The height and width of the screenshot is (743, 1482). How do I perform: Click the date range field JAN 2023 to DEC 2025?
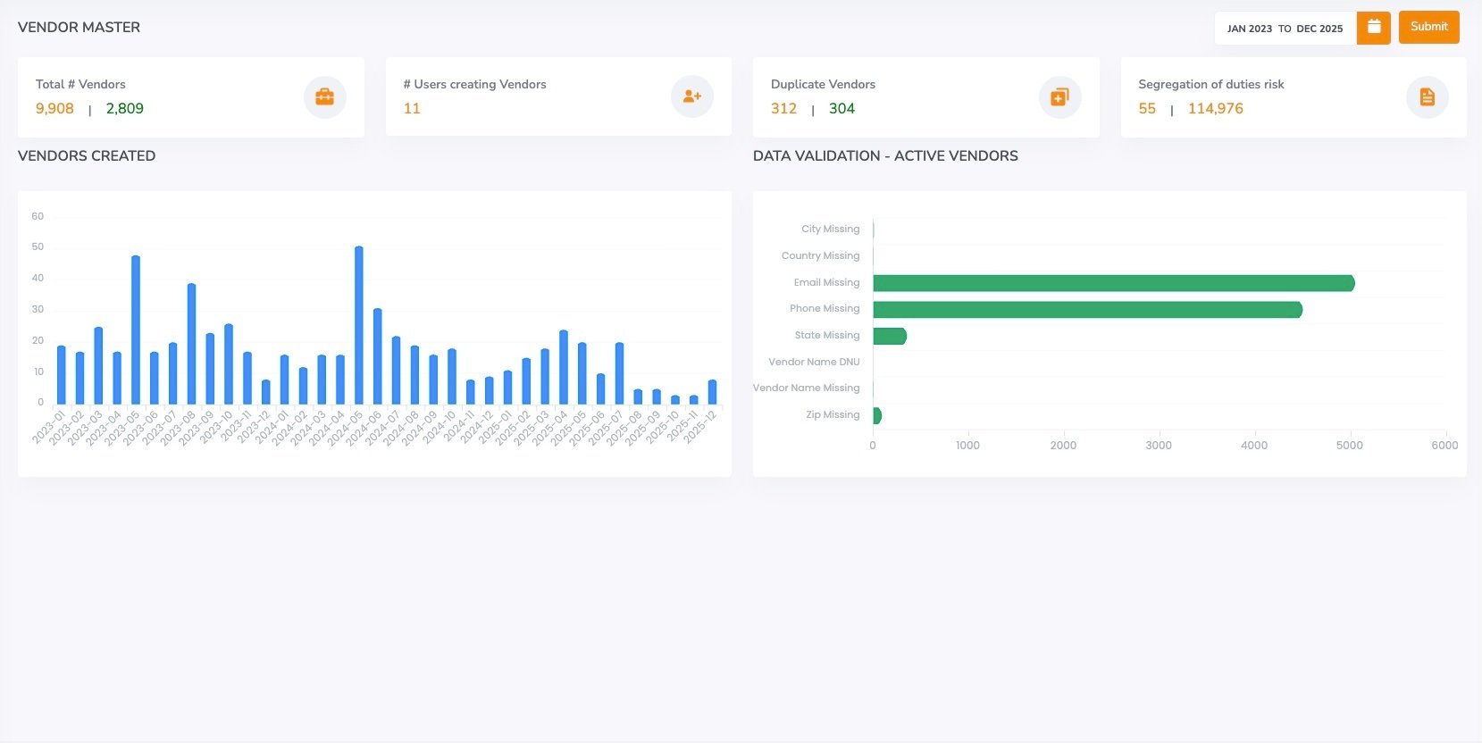click(x=1285, y=29)
